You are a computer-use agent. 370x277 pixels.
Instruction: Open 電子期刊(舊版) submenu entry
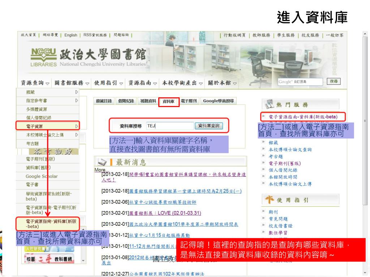[47, 159]
